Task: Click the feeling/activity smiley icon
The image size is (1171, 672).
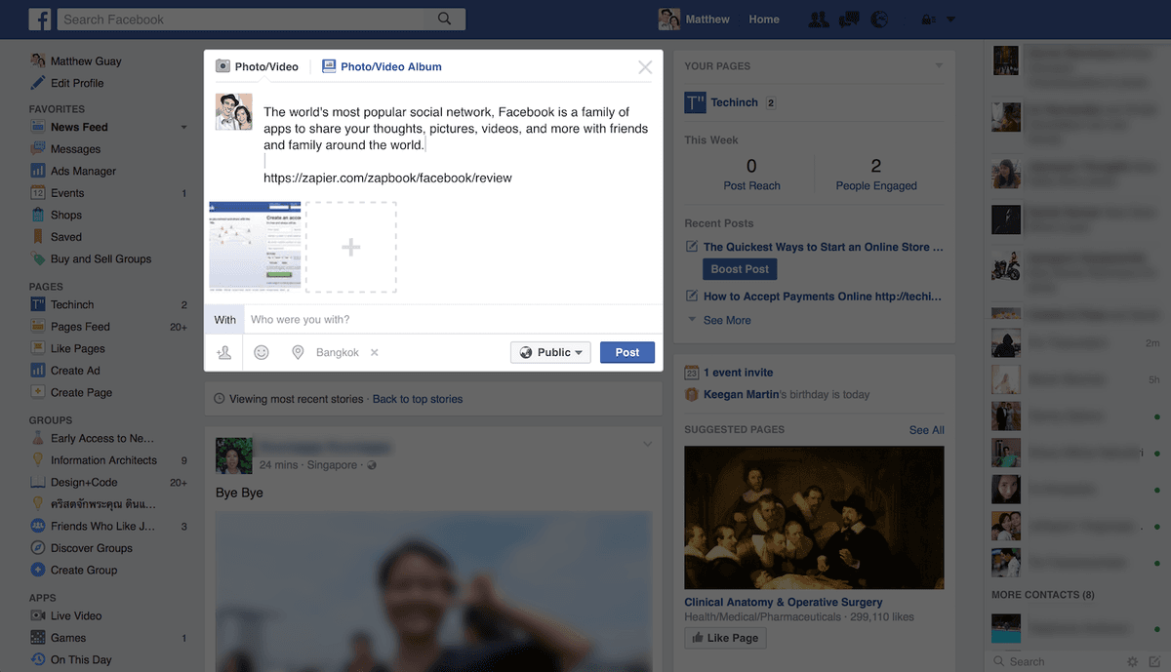Action: (x=262, y=352)
